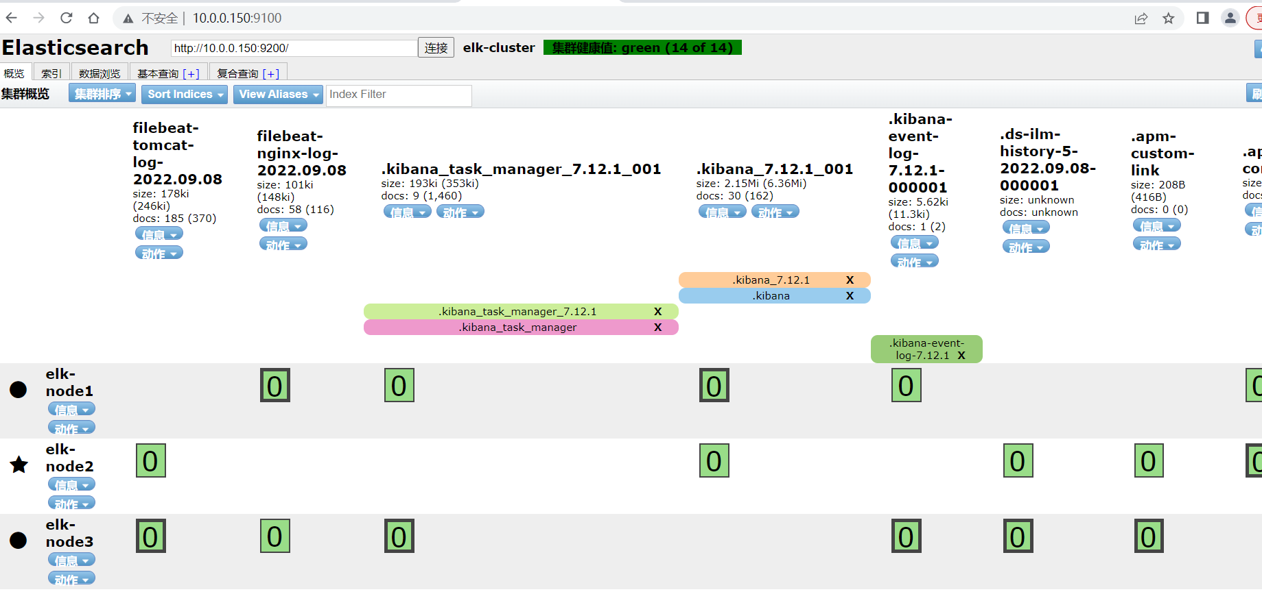The height and width of the screenshot is (592, 1262).
Task: Open 信息 menu for filebeat-nginx-log index
Action: point(283,225)
